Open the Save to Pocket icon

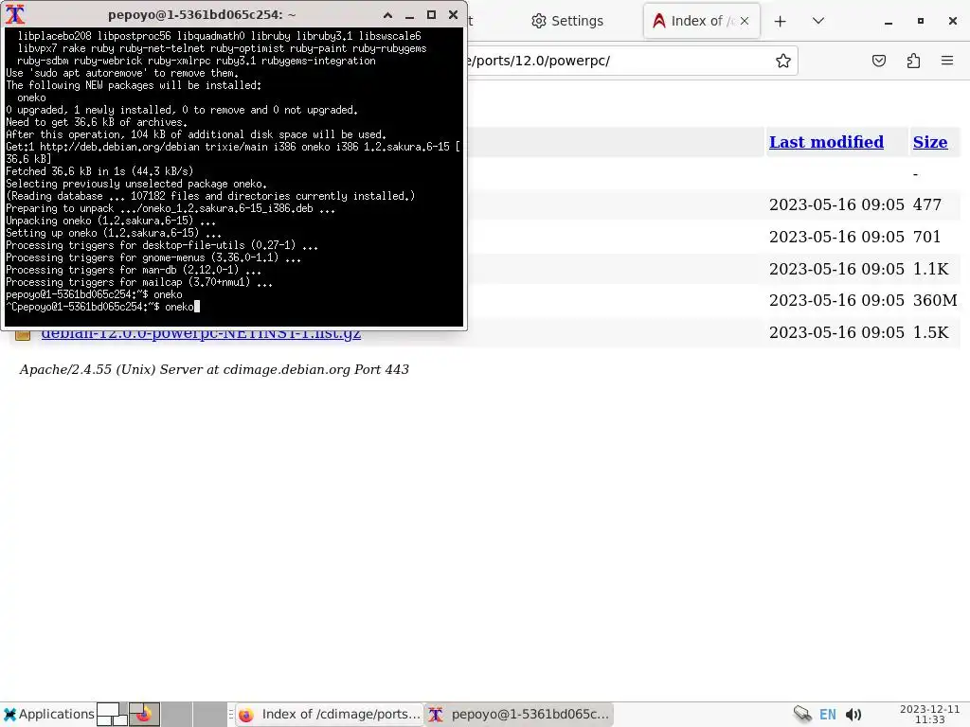pyautogui.click(x=879, y=61)
